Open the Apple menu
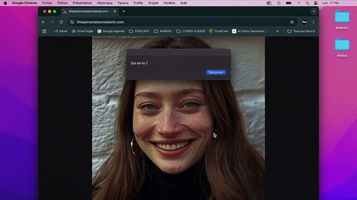Image resolution: width=357 pixels, height=200 pixels. [5, 3]
